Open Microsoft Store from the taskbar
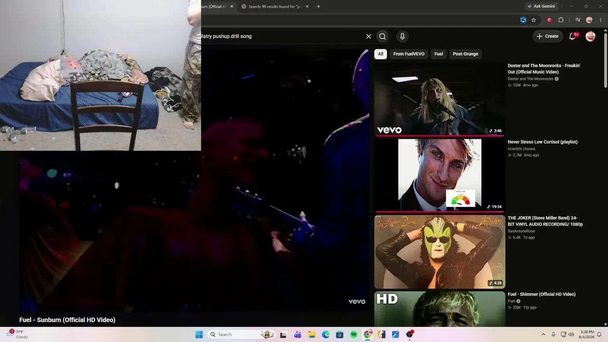The height and width of the screenshot is (342, 608). click(340, 334)
